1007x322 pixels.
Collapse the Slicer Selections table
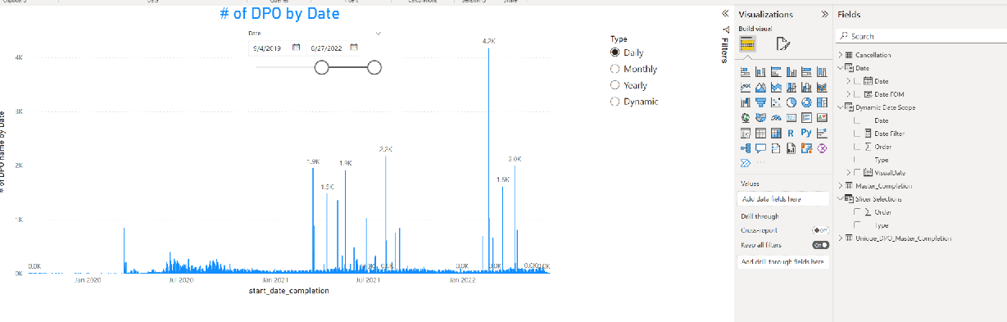coord(840,198)
